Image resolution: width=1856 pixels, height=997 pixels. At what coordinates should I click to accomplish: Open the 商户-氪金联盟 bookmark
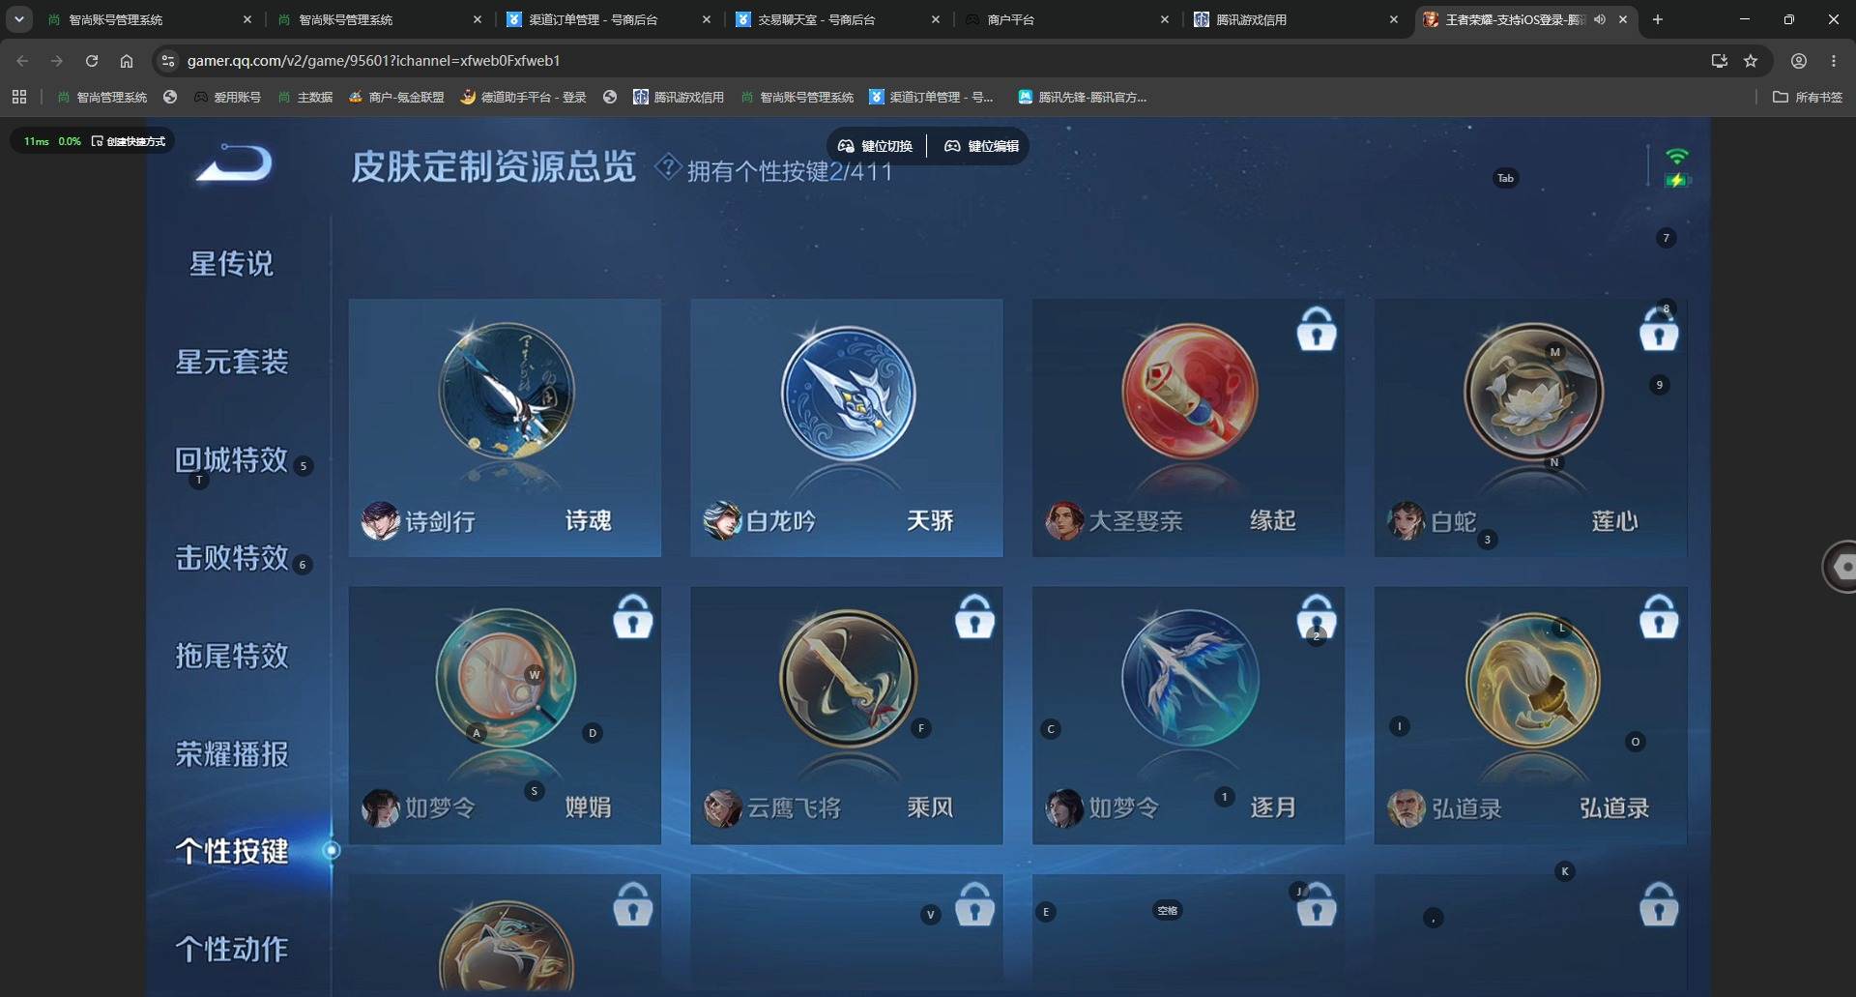pos(396,97)
